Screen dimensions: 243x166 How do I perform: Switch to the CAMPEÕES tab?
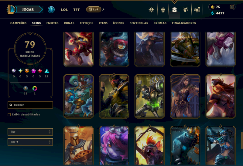pyautogui.click(x=18, y=23)
